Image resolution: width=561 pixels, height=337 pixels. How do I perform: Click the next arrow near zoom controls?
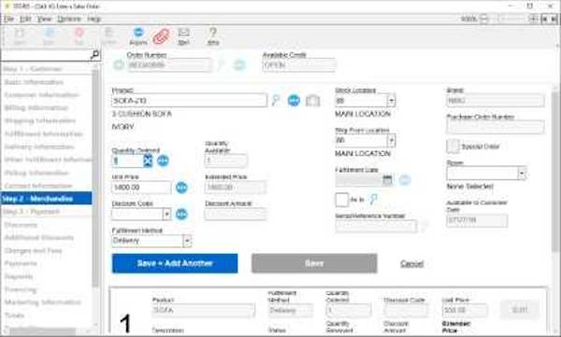click(x=554, y=19)
